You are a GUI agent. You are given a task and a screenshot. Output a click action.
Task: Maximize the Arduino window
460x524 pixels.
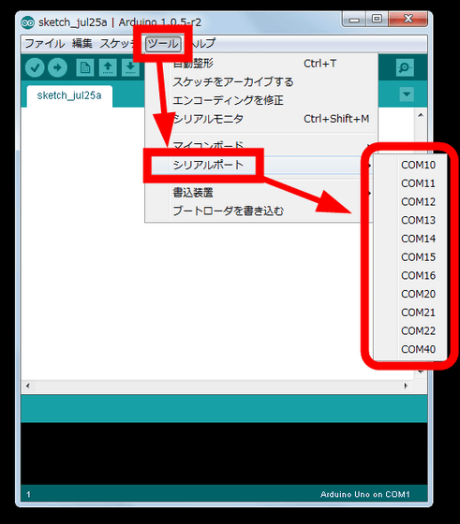pos(377,19)
